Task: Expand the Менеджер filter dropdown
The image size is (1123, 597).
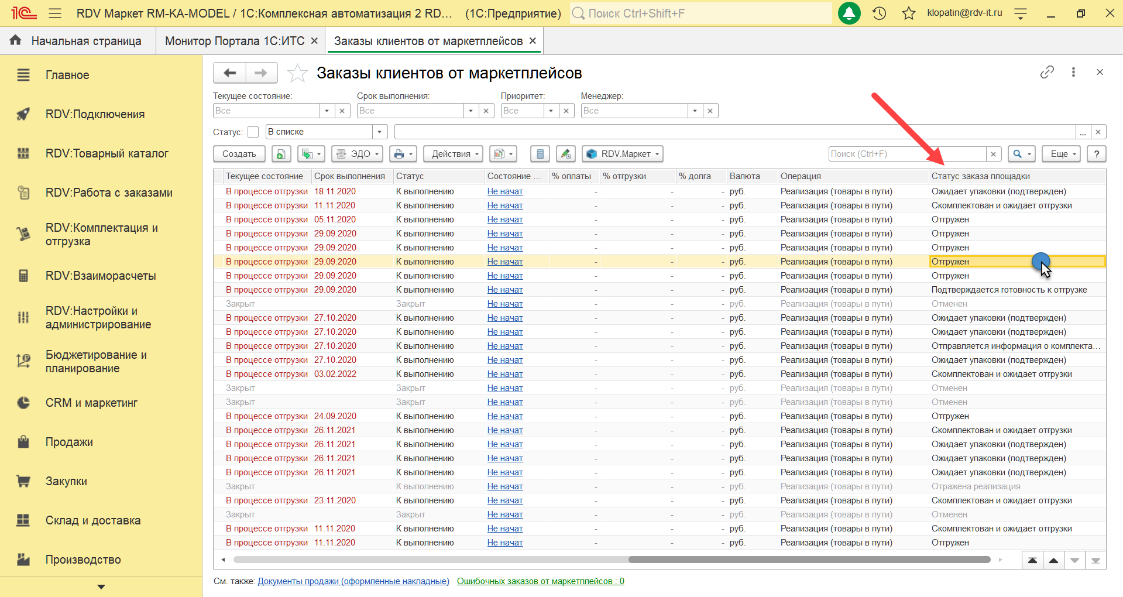Action: tap(694, 111)
